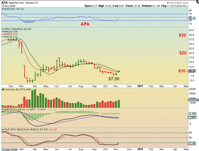Click the 13-Nov-2020 chart date
This screenshot has height=151, width=199.
[x=8, y=6]
